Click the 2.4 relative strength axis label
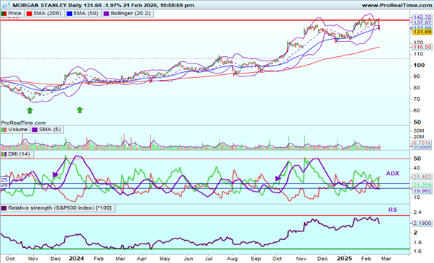The image size is (434, 263). (417, 213)
